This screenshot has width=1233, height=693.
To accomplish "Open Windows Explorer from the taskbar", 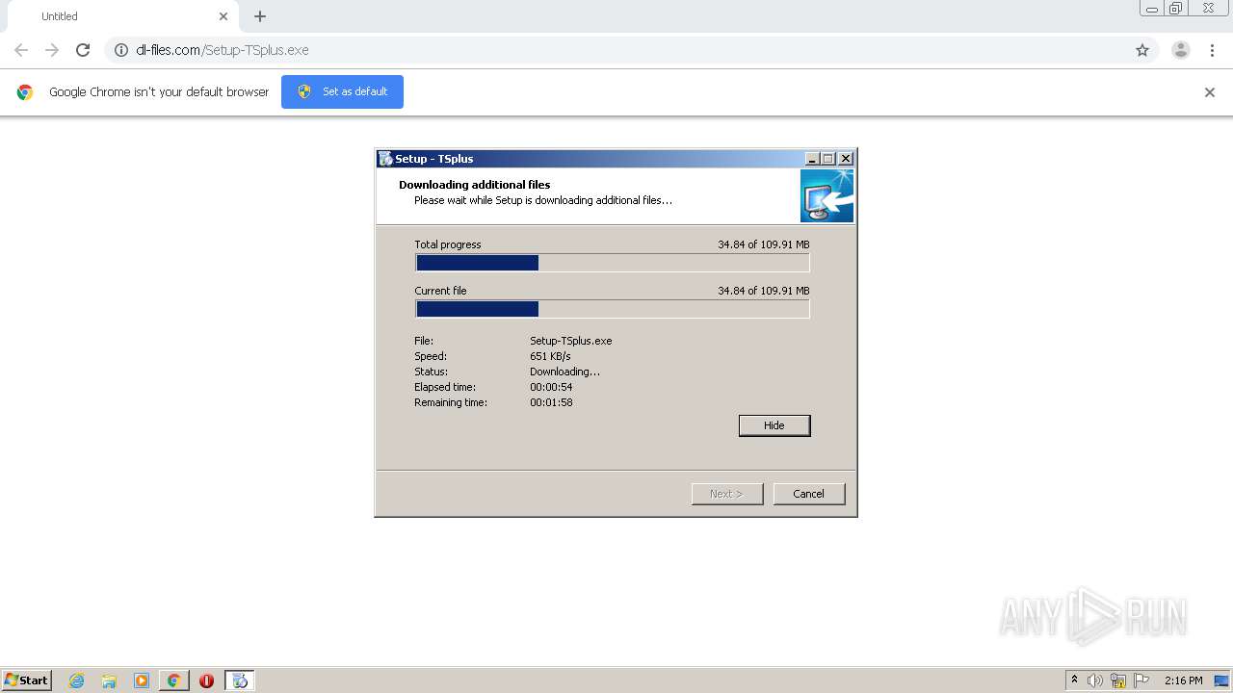I will tap(109, 680).
